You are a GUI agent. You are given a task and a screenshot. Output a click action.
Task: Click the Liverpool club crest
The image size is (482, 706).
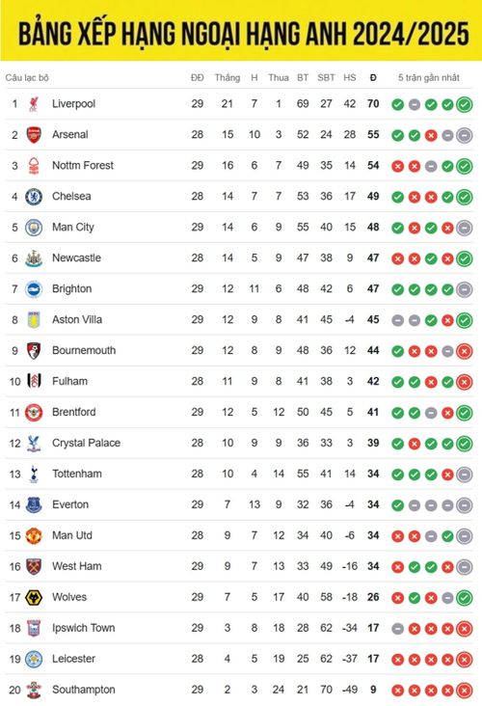[34, 104]
